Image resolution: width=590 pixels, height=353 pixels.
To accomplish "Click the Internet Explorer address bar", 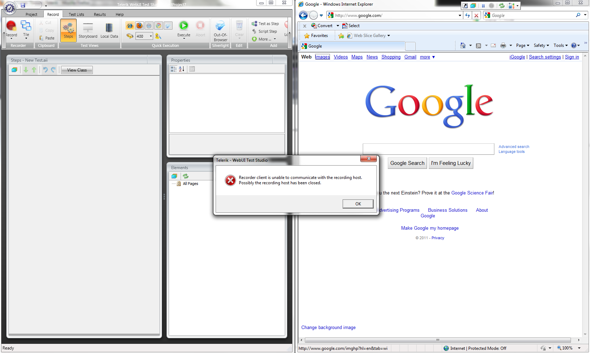I will tap(394, 16).
